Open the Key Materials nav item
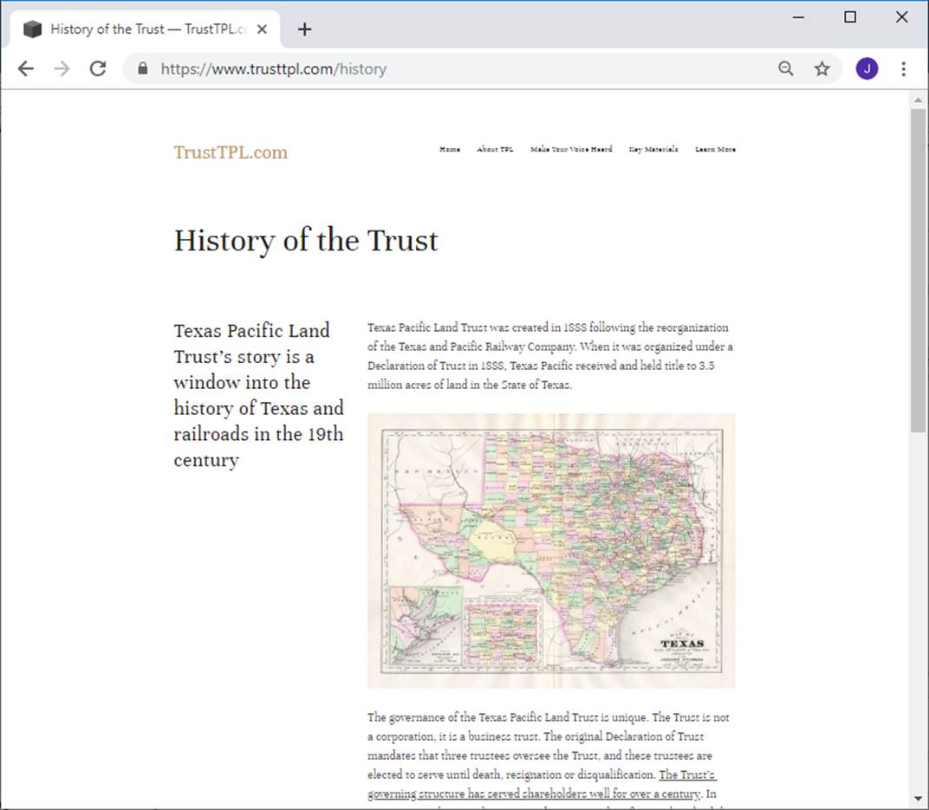This screenshot has height=810, width=929. point(653,149)
